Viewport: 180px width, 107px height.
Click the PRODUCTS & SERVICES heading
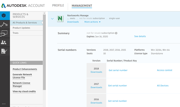point(20,16)
